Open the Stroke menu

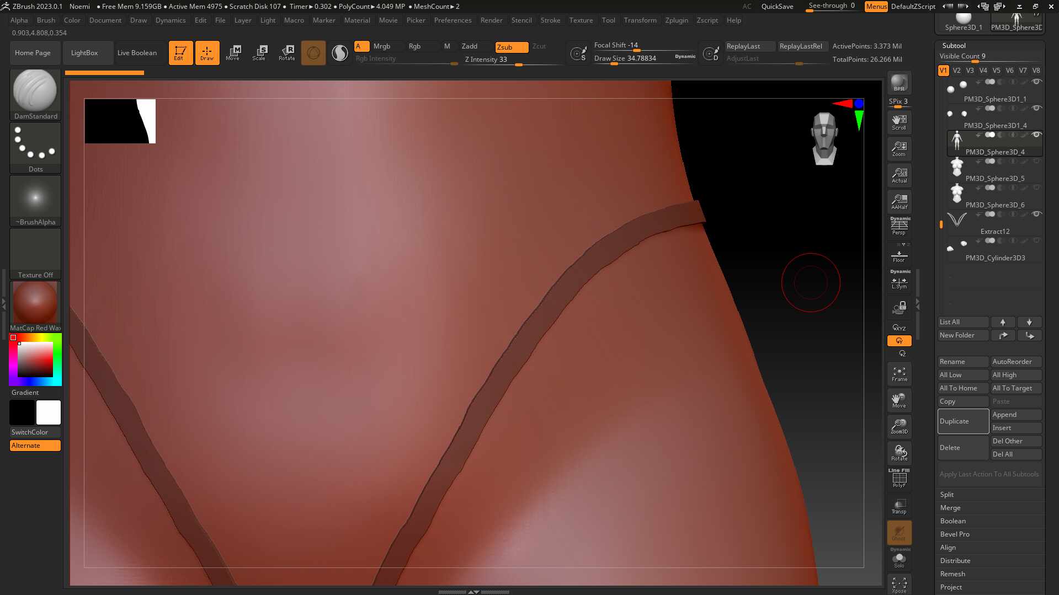coord(550,20)
